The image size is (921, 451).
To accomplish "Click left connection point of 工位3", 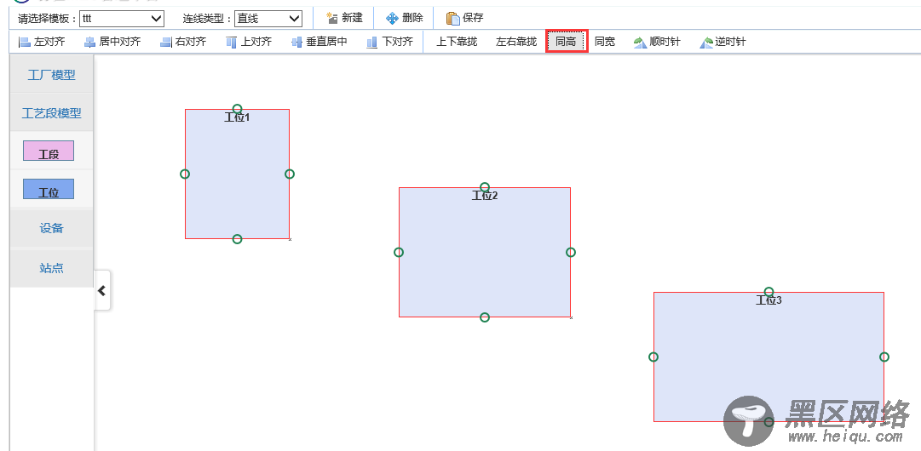I will pos(653,357).
